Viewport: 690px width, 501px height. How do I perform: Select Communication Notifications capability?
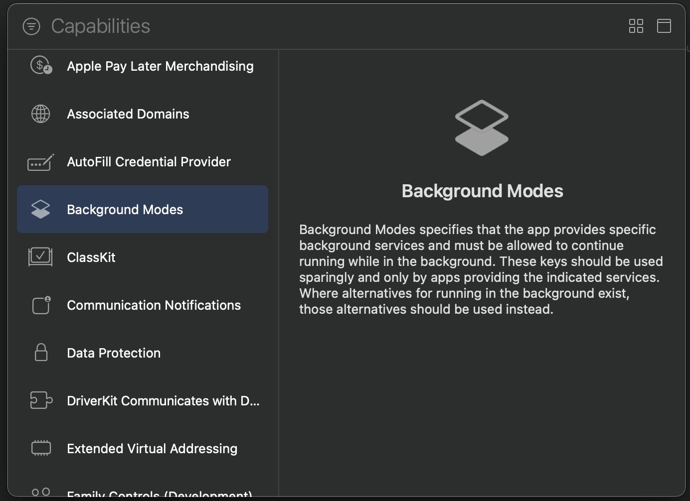[143, 305]
